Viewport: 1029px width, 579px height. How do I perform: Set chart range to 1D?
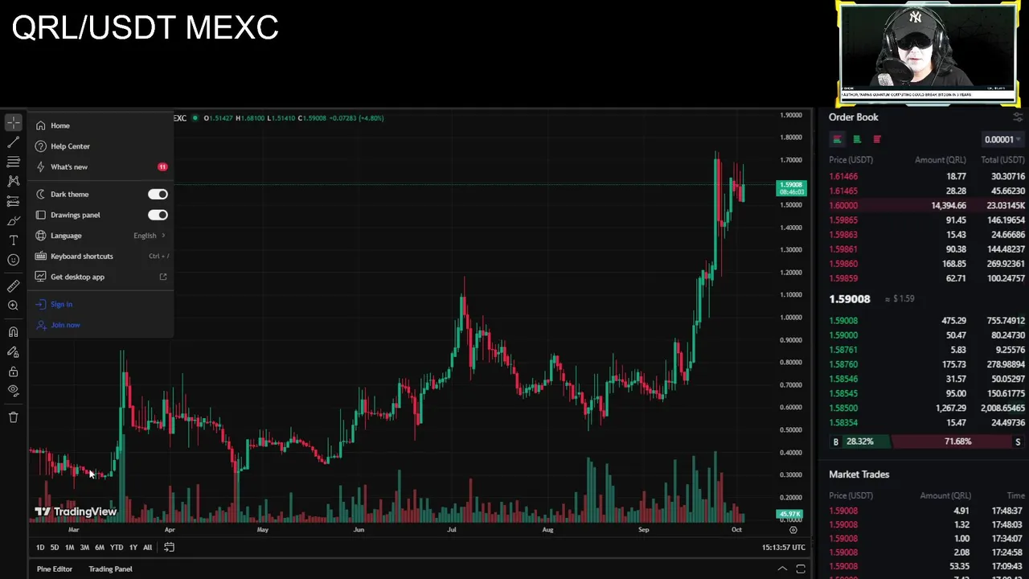(x=40, y=548)
